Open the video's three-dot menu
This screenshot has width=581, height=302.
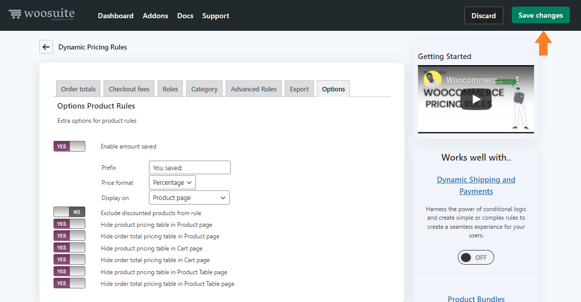pos(517,80)
